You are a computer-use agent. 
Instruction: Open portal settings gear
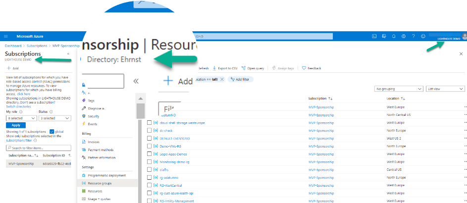pos(404,36)
